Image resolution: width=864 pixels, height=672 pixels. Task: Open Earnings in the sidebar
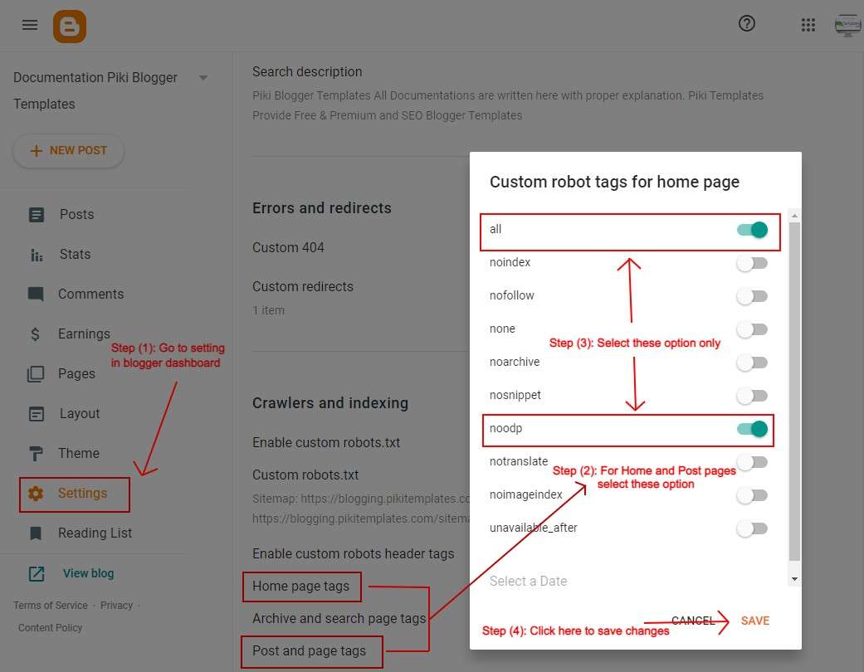pos(85,334)
